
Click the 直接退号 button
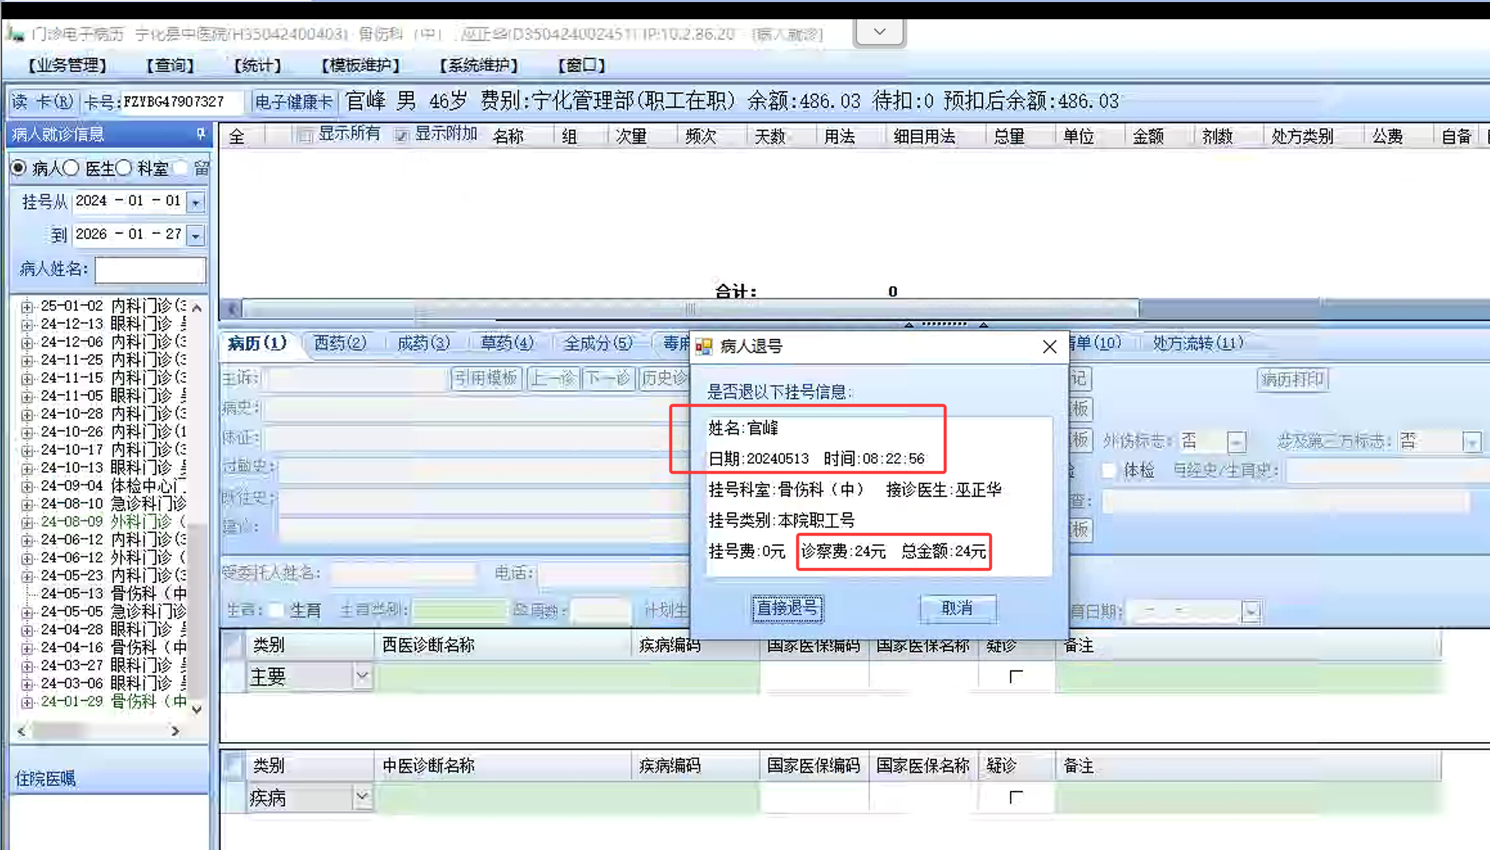787,608
